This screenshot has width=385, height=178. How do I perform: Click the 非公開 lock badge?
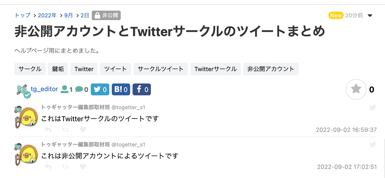106,15
